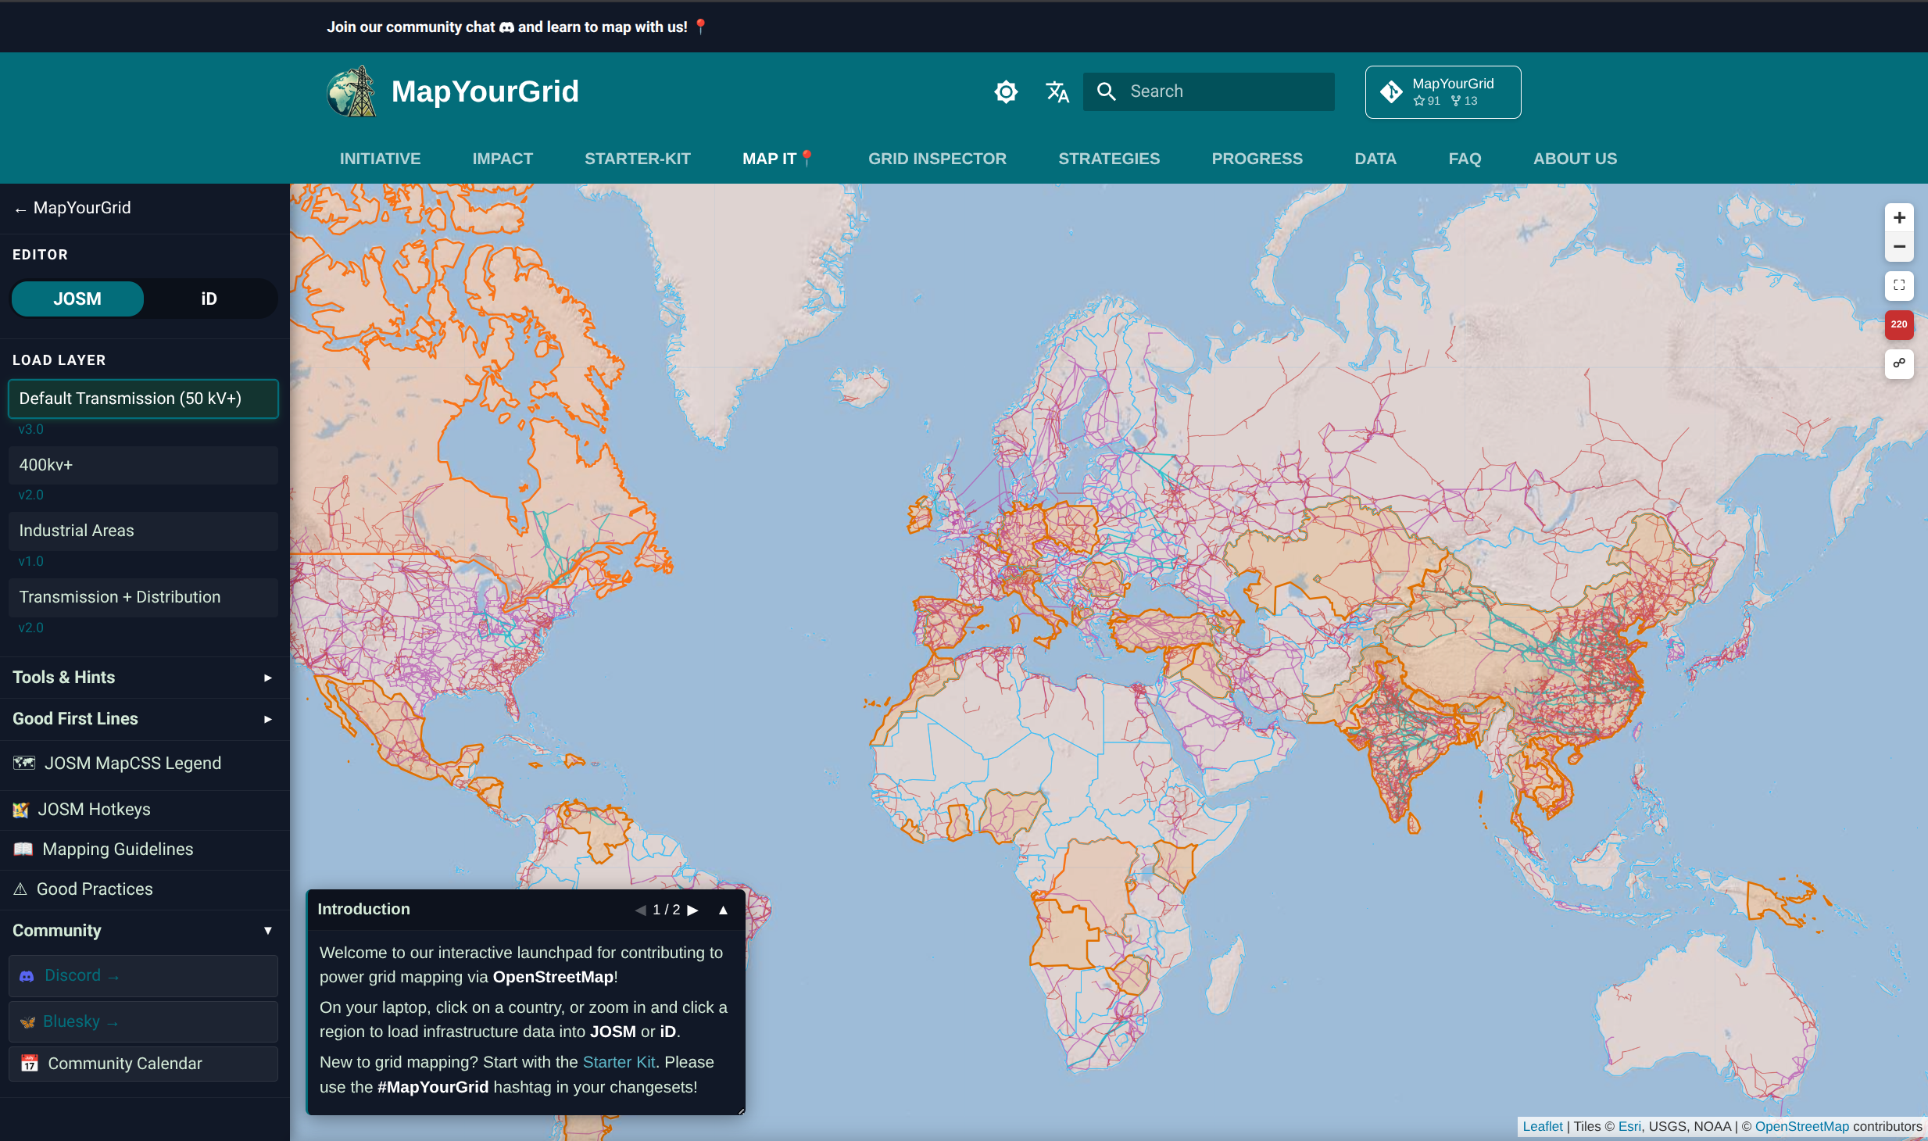Image resolution: width=1928 pixels, height=1141 pixels.
Task: Expand the Tools & Hints section
Action: pos(143,678)
